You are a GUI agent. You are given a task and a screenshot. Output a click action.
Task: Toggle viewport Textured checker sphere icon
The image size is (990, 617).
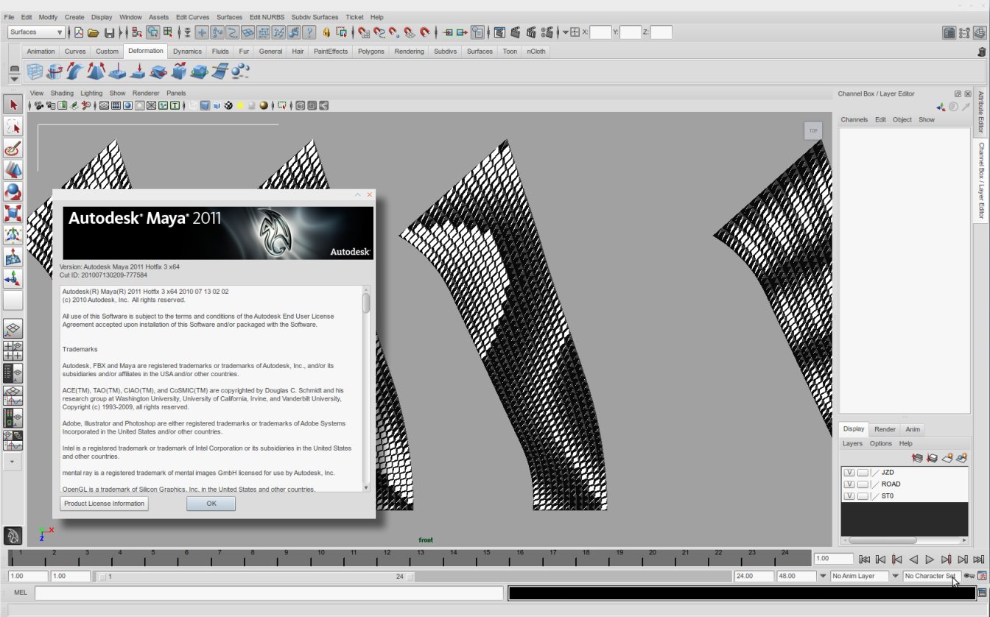(x=228, y=106)
